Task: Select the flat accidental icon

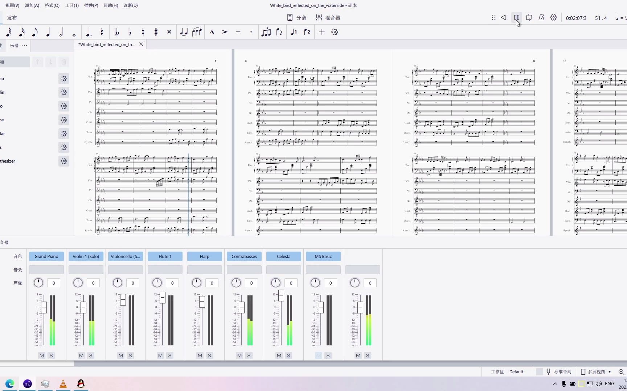Action: [130, 32]
